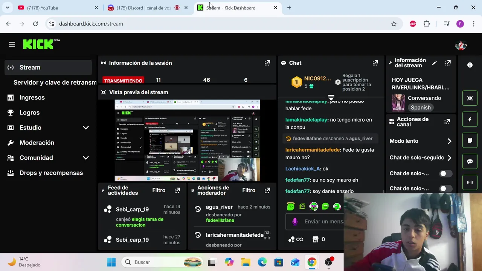Open Servidor y clave de retransmisión
482x271 pixels.
pos(55,82)
